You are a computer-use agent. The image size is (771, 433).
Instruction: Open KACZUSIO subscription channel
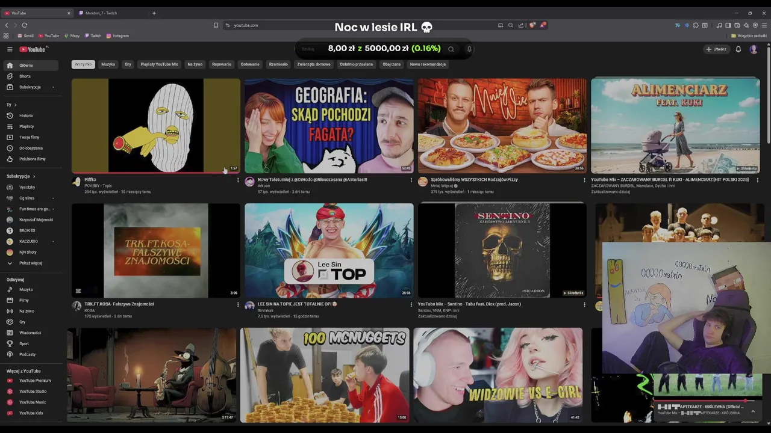click(31, 241)
